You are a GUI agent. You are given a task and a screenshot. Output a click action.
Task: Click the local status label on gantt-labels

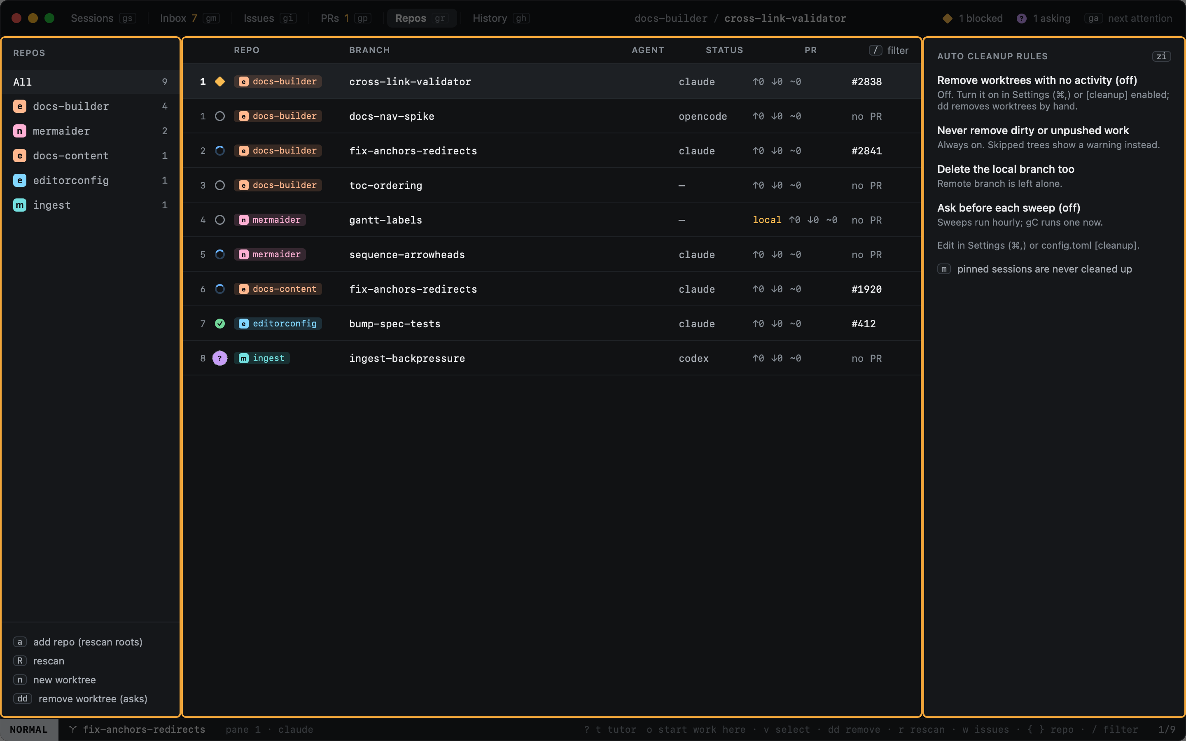(x=767, y=219)
